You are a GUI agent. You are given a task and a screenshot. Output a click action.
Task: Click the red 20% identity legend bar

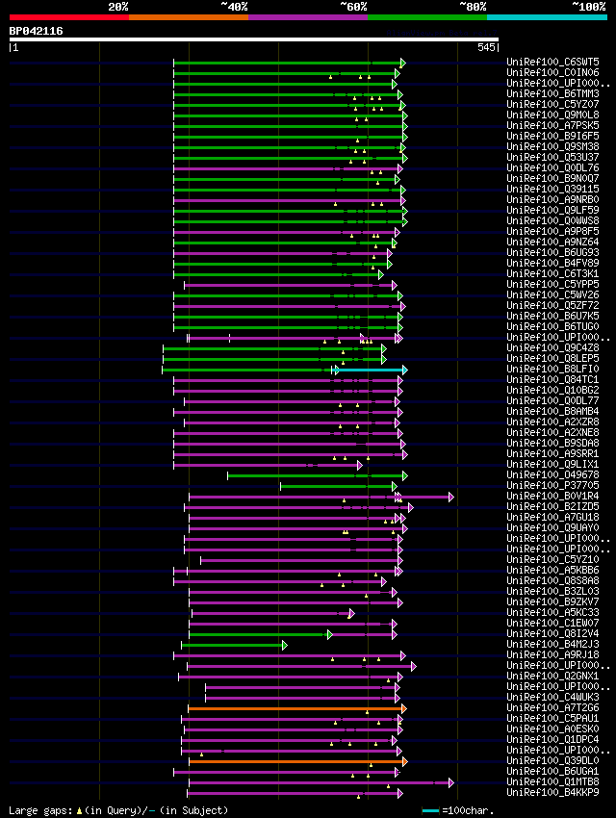click(x=69, y=17)
